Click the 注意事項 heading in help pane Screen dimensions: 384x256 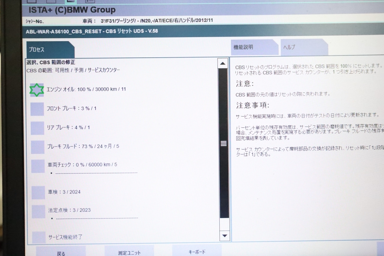click(x=252, y=105)
